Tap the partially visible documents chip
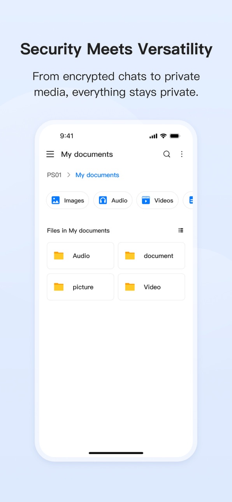The width and height of the screenshot is (232, 502). [x=188, y=200]
